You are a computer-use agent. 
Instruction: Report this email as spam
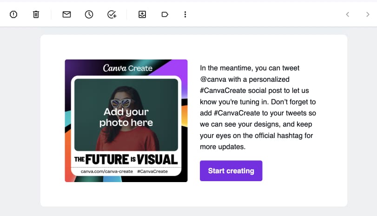coord(13,14)
